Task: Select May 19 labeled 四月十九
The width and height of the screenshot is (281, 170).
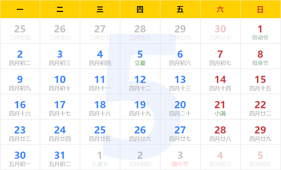Action: 140,107
